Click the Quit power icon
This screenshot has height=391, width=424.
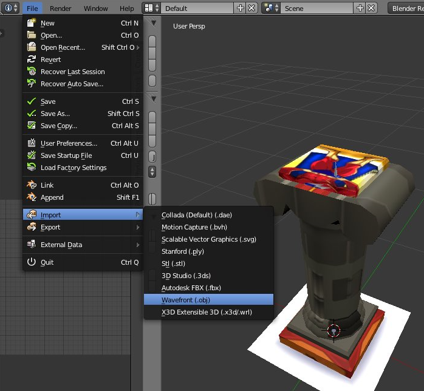(32, 262)
